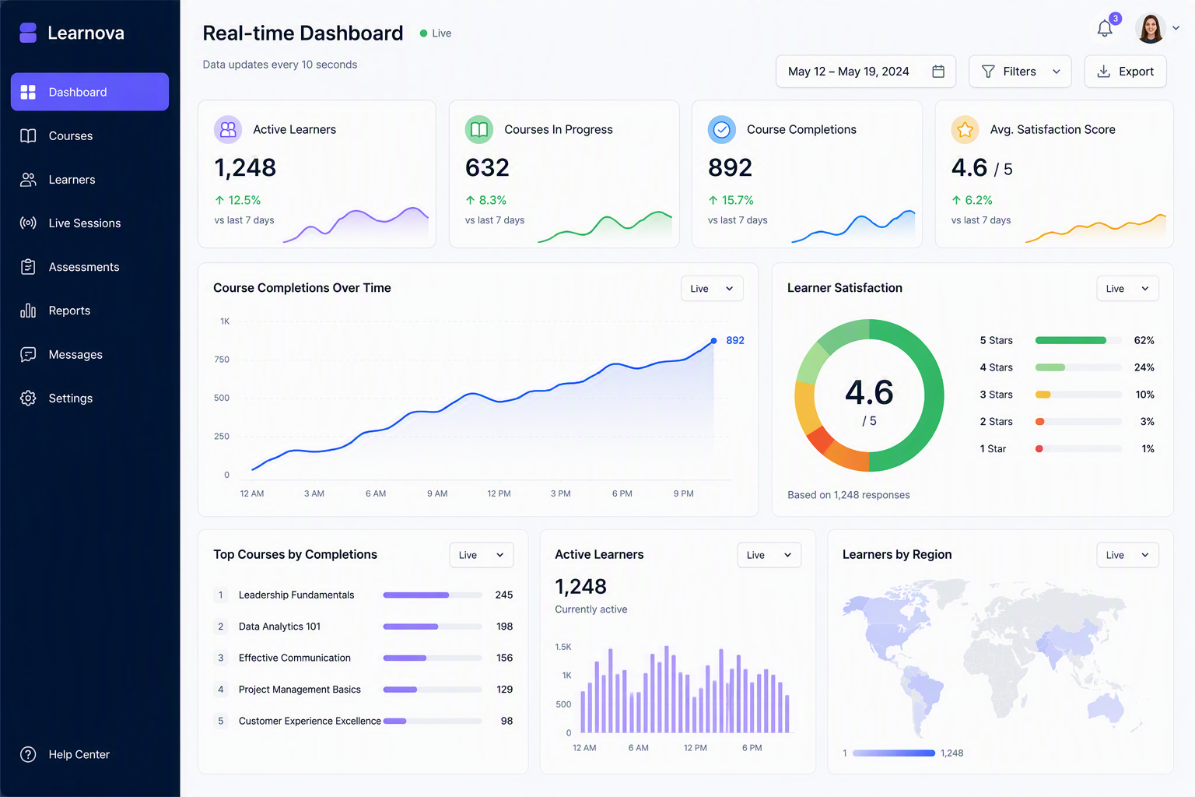This screenshot has width=1195, height=797.
Task: Click the 6.2% increase on Satisfaction Score
Action: tap(972, 200)
